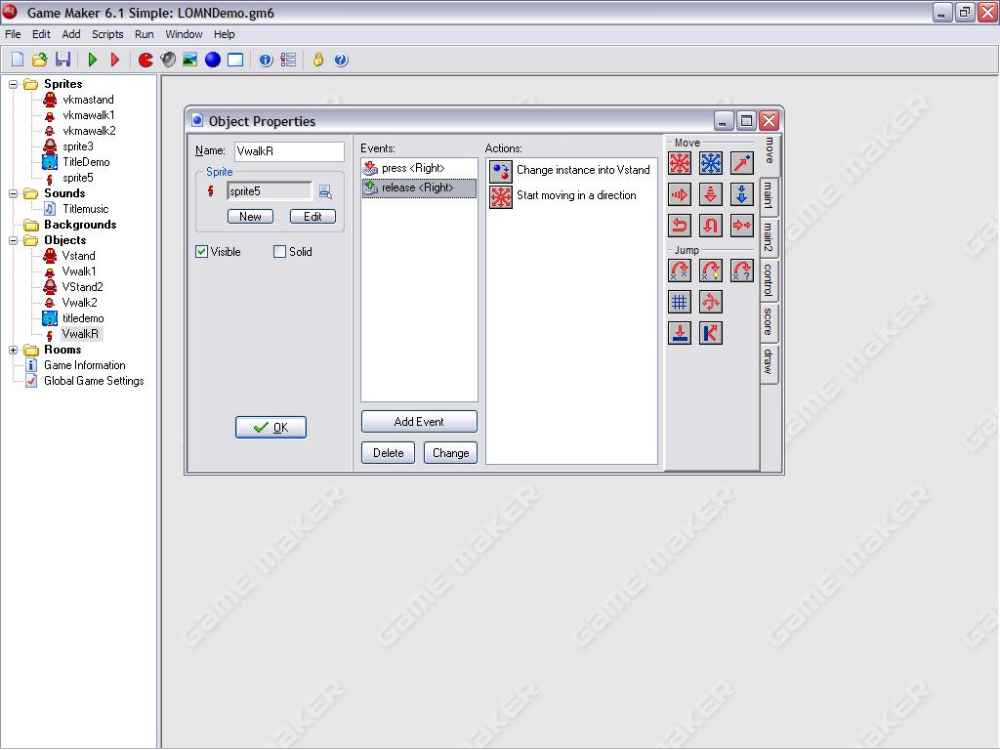Open the Run menu
Viewport: 1000px width, 750px height.
click(145, 34)
